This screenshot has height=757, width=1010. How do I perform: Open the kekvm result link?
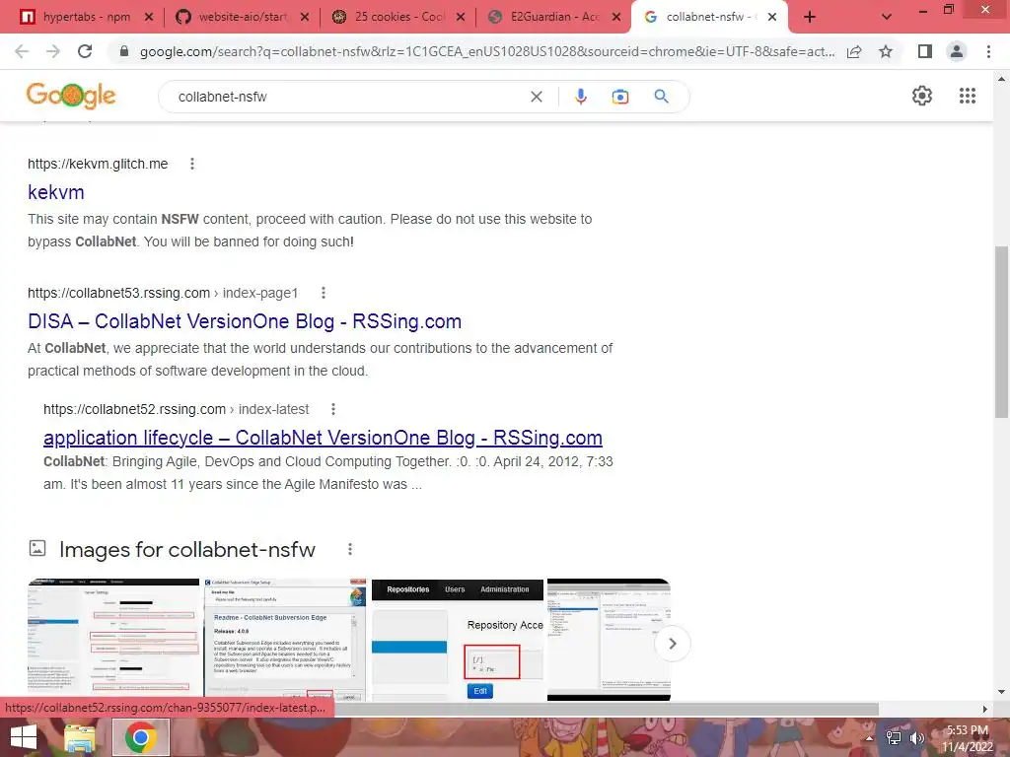point(56,192)
